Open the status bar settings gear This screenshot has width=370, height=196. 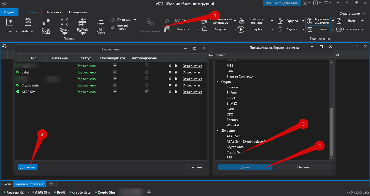(149, 192)
